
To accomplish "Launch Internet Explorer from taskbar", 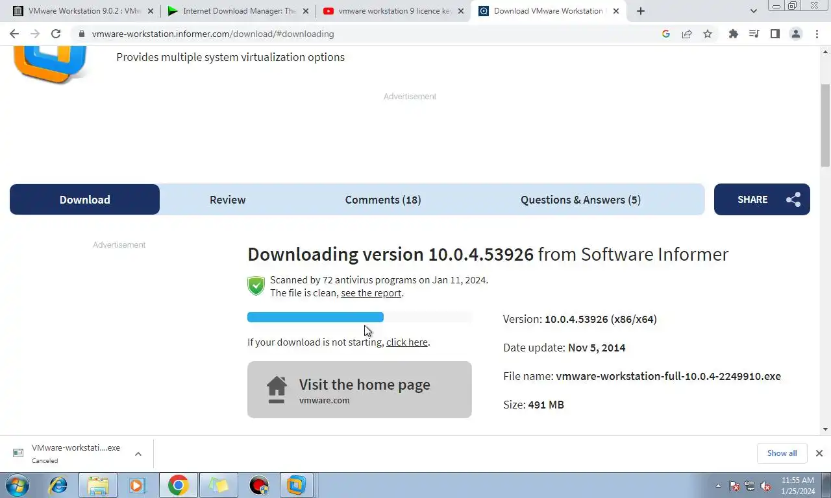I will 58,485.
